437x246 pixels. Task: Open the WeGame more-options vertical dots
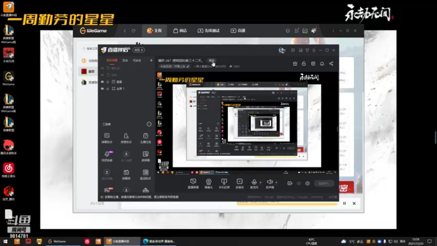tap(333, 31)
